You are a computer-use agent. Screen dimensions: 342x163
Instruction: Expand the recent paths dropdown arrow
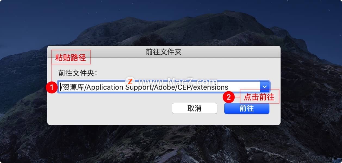[265, 87]
